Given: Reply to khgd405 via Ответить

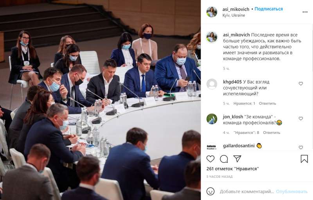Looking at the screenshot, I should 268,104.
